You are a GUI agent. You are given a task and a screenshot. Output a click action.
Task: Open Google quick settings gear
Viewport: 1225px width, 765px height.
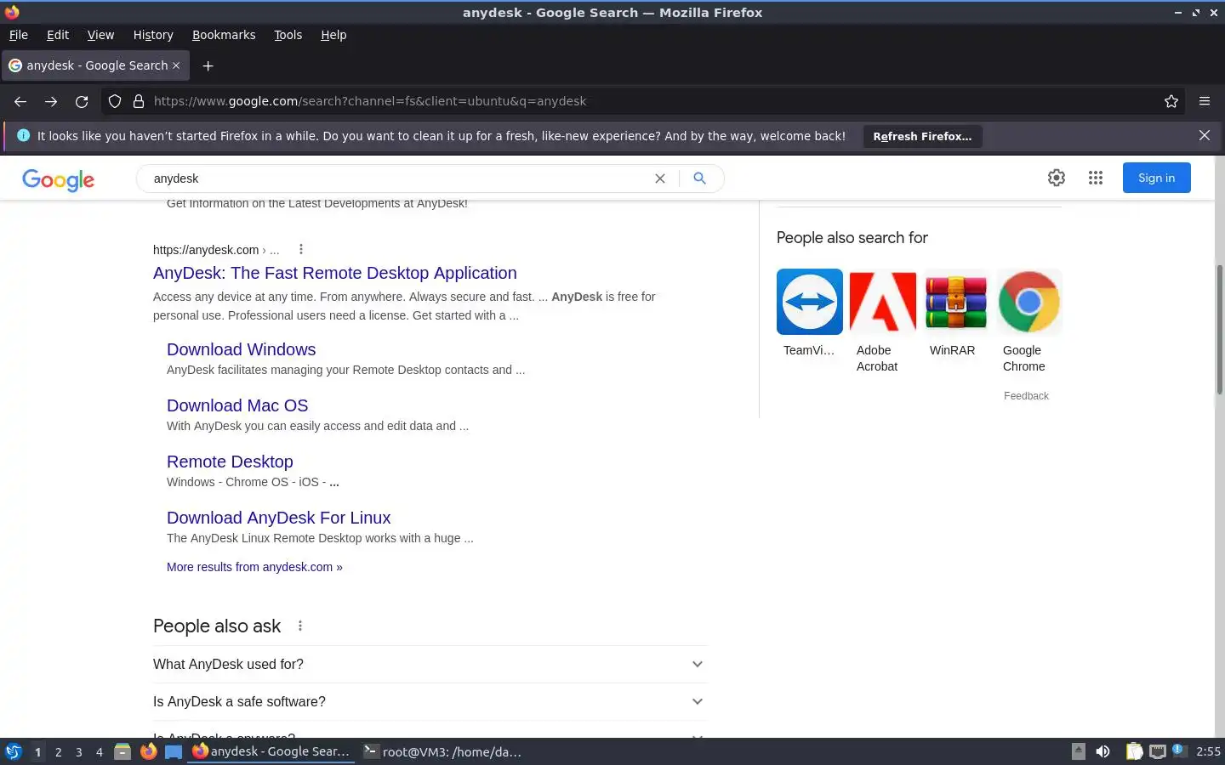[1057, 178]
